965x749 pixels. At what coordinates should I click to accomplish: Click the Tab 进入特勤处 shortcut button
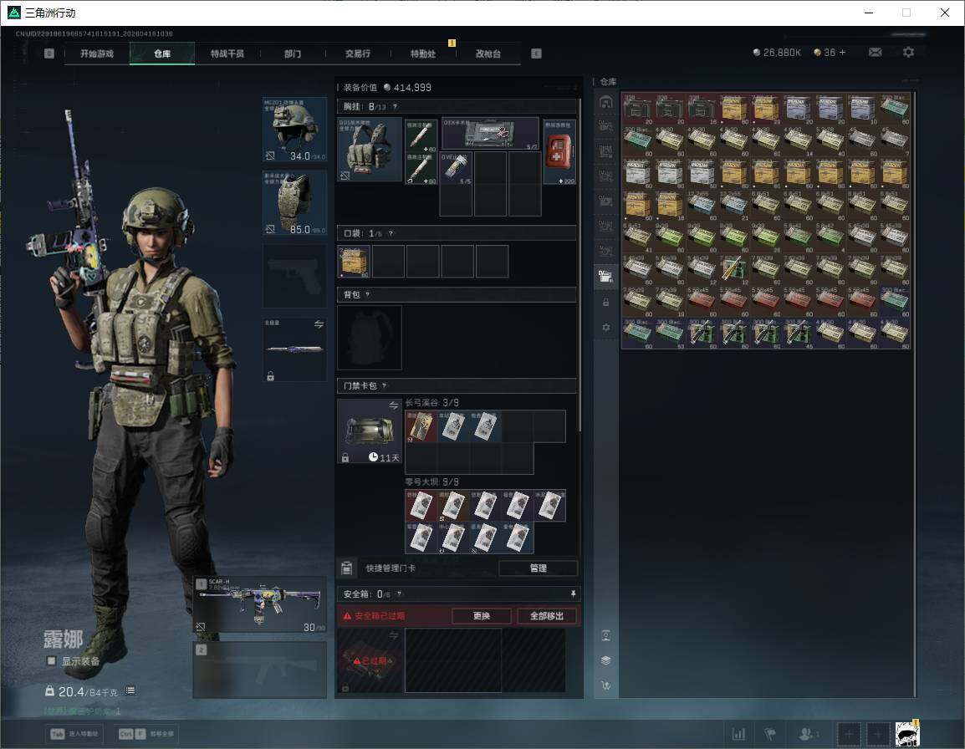pyautogui.click(x=76, y=734)
